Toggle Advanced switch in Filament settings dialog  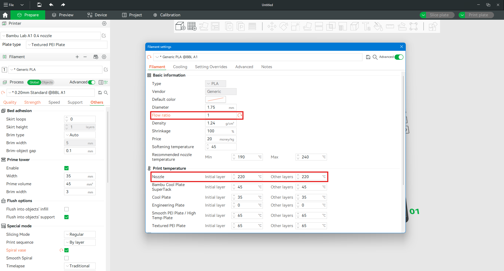tap(399, 57)
